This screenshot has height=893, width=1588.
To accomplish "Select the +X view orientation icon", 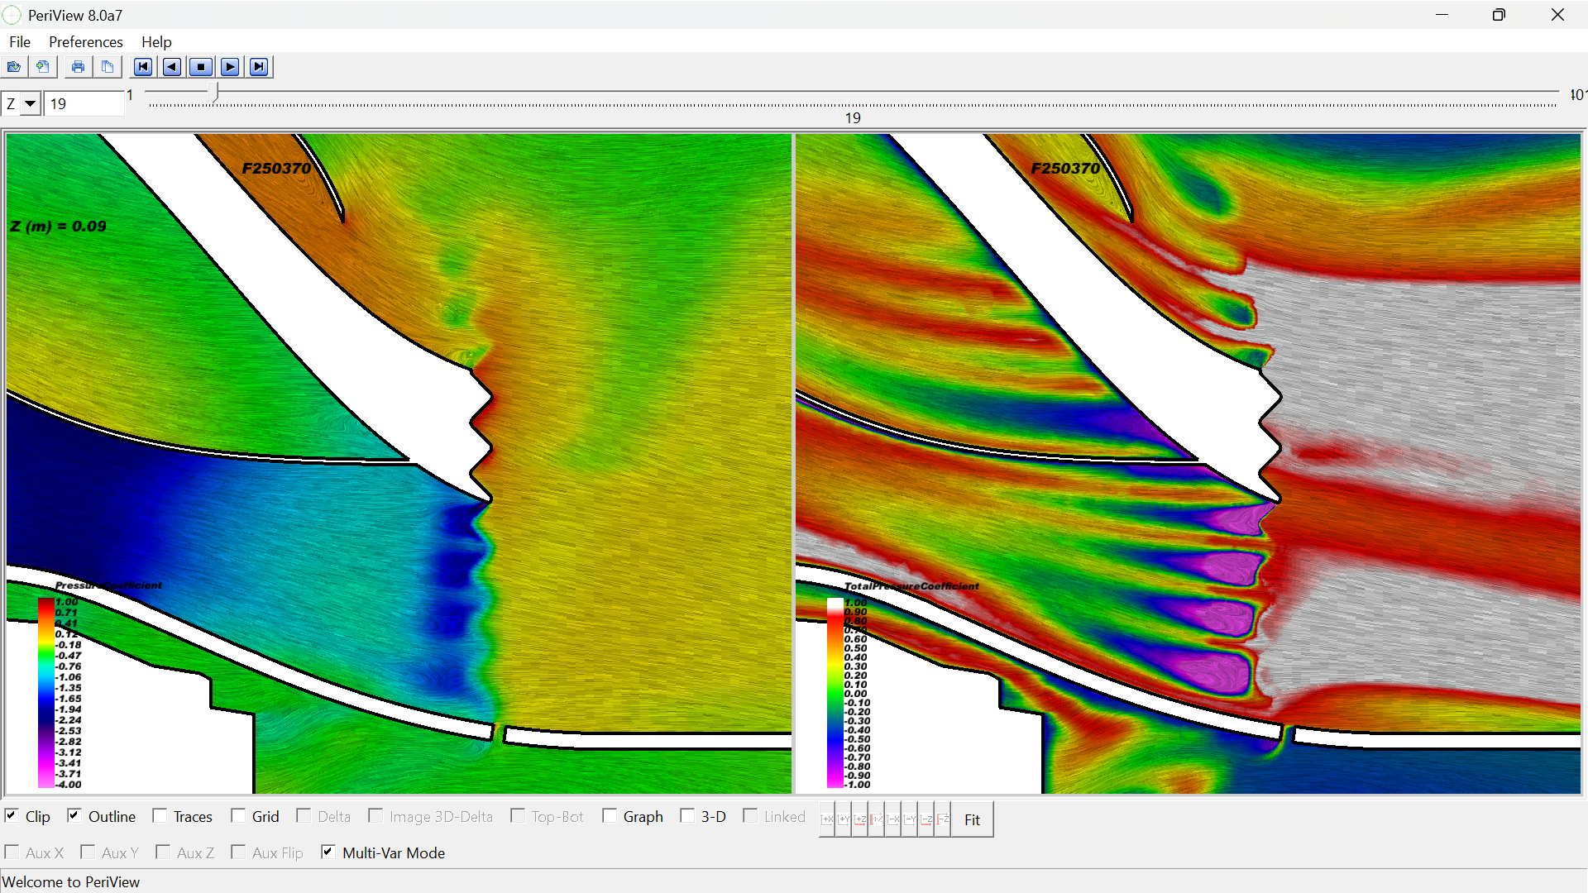I will pos(827,819).
